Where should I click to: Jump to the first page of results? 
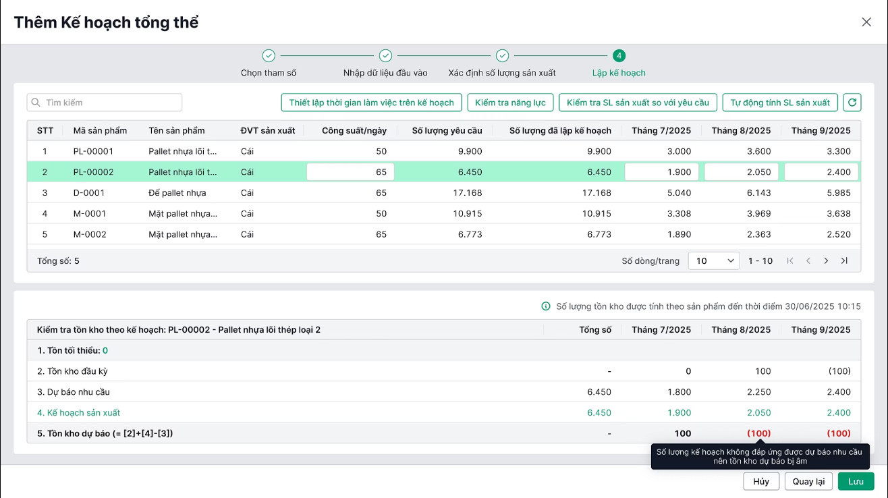click(x=790, y=260)
